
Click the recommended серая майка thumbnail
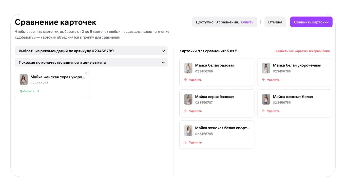coord(24,80)
